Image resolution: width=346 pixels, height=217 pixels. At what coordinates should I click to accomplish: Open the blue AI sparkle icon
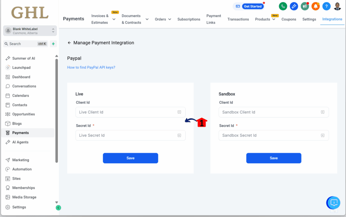(x=294, y=6)
